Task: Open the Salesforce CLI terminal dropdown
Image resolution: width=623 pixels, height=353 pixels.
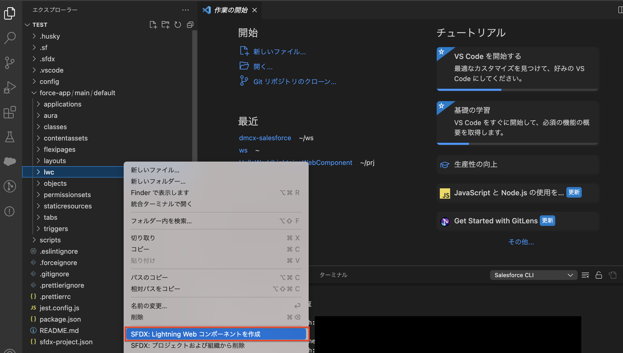Action: [570, 275]
